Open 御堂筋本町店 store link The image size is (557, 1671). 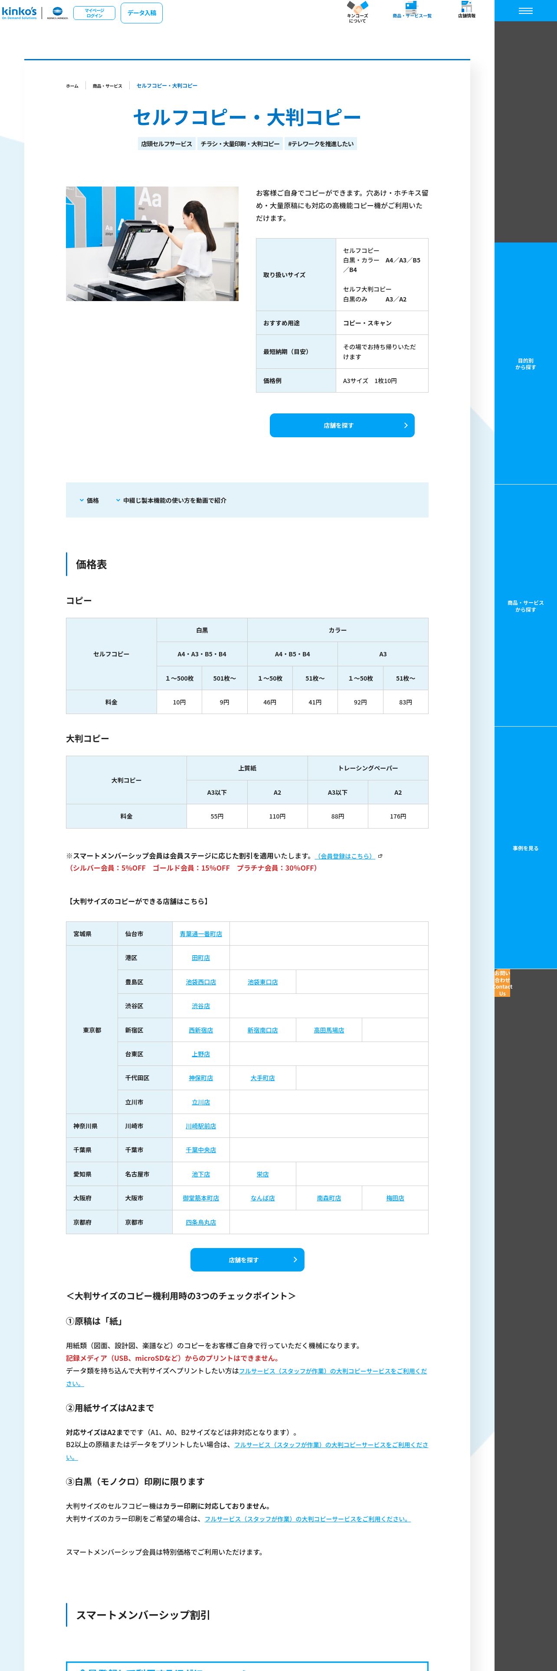click(x=201, y=1198)
